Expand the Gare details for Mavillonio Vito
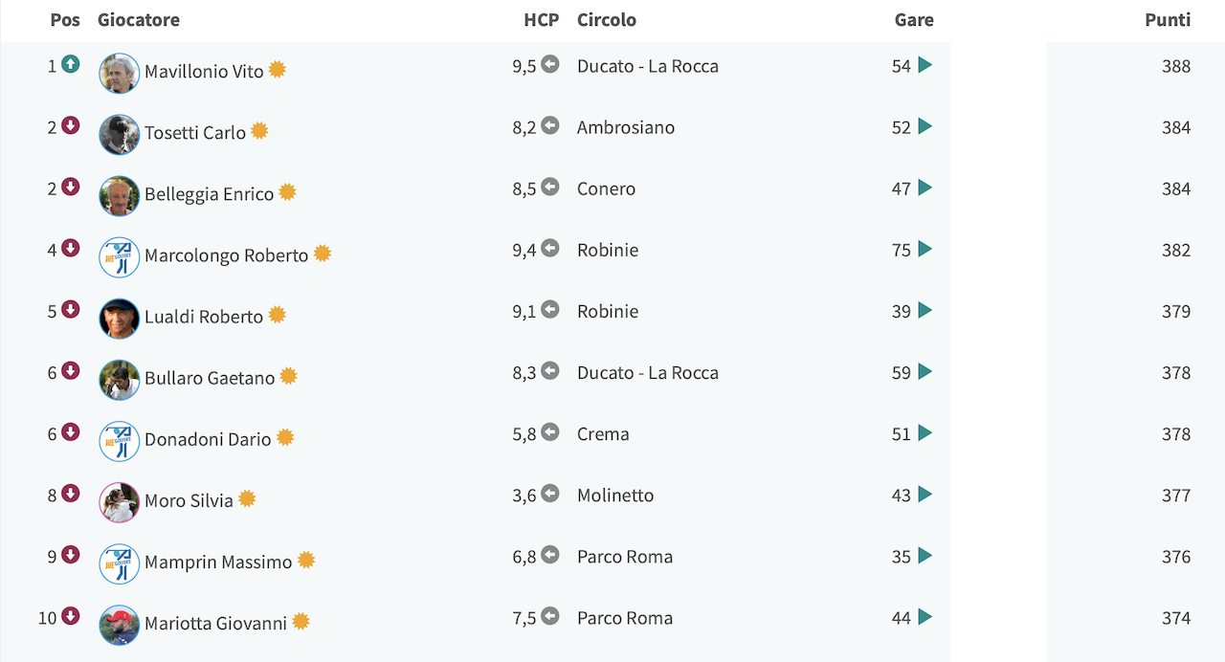This screenshot has width=1225, height=662. click(924, 65)
